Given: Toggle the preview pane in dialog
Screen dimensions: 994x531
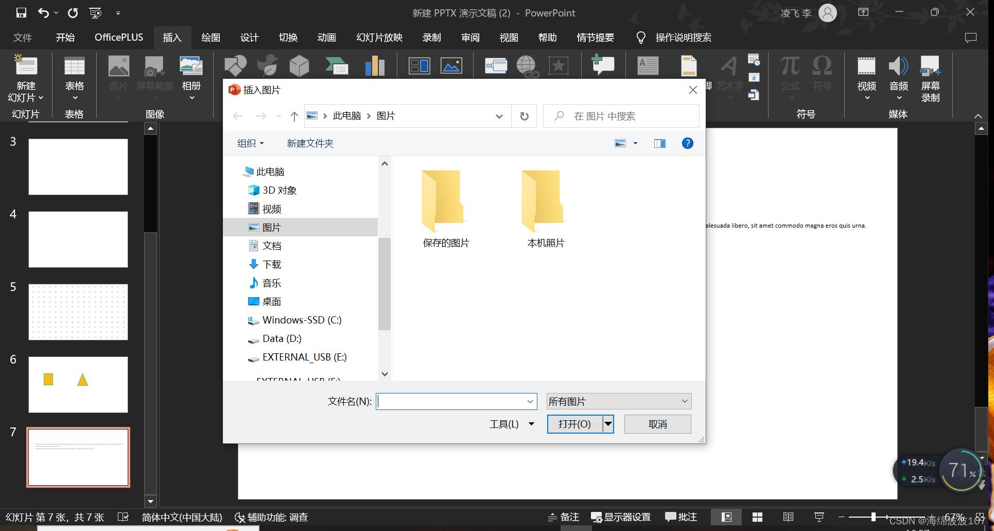Looking at the screenshot, I should click(659, 143).
